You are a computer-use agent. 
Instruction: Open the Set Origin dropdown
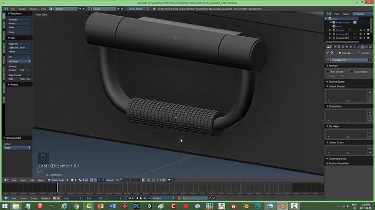pyautogui.click(x=19, y=61)
